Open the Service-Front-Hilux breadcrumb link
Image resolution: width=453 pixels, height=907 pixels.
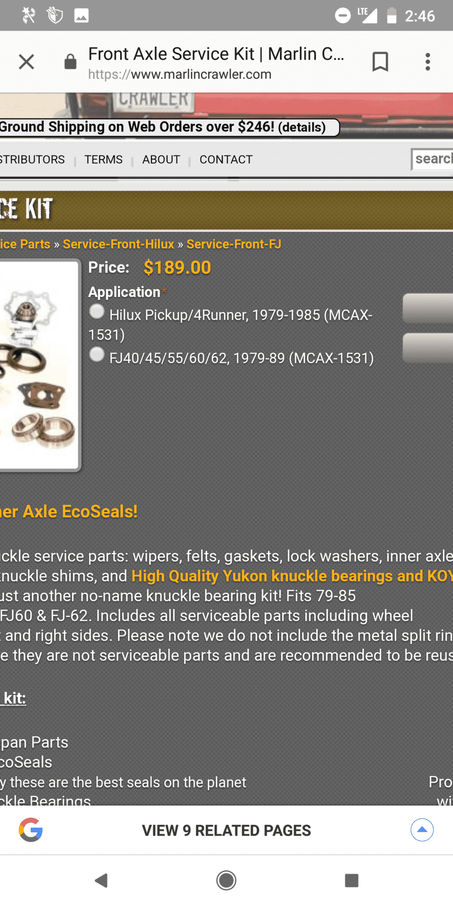point(118,244)
